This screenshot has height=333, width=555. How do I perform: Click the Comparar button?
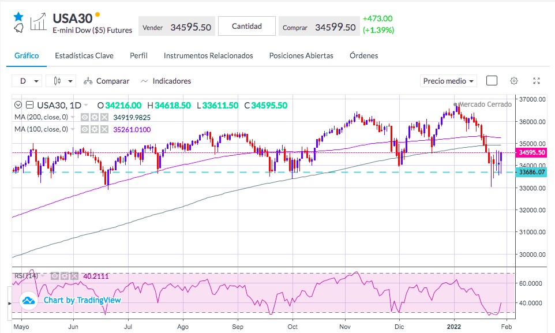coord(107,81)
